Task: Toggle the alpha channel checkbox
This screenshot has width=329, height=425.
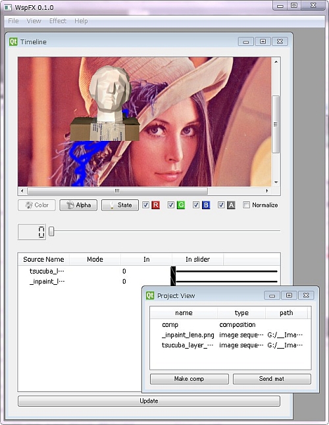Action: (221, 205)
